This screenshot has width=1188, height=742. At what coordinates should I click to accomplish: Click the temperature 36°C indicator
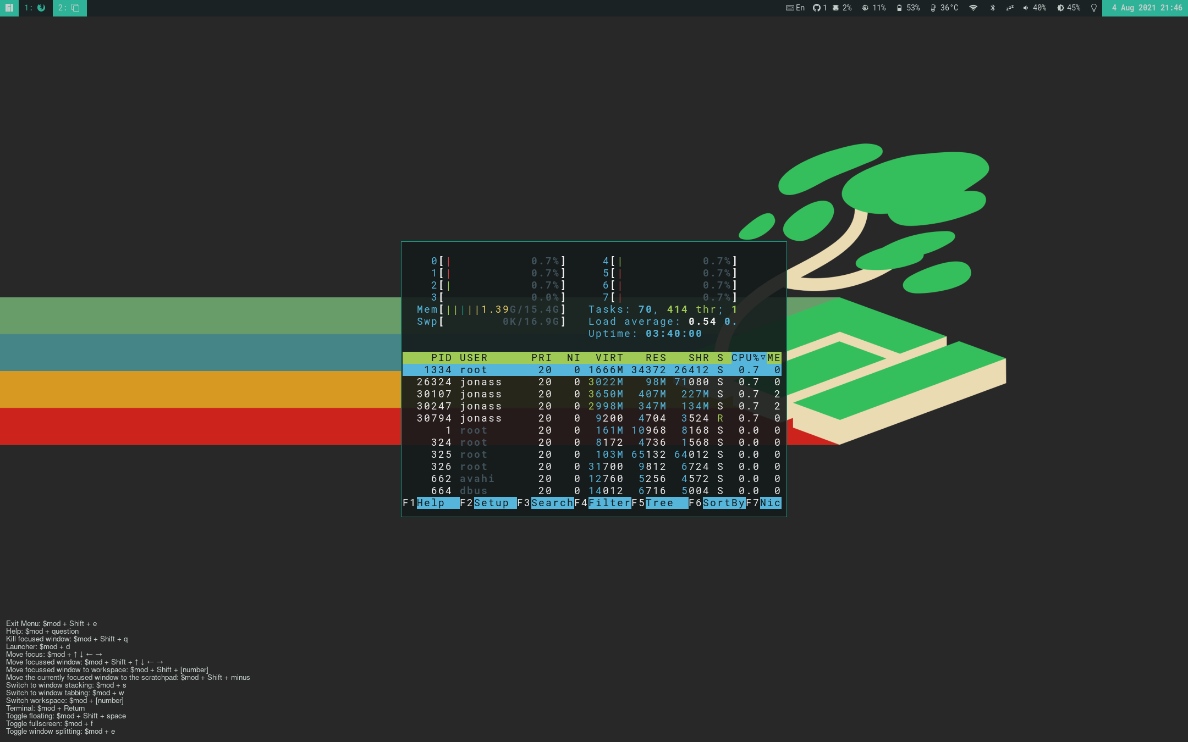944,8
